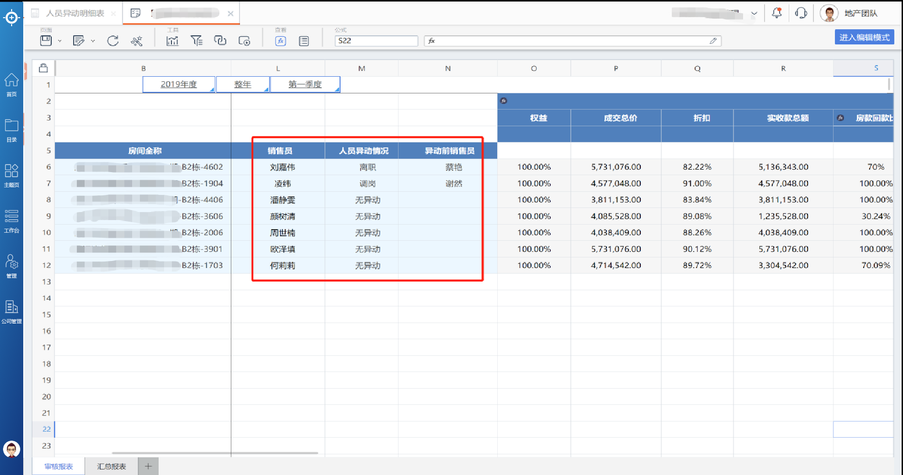Click the cell reference box showing S22
Screen dimensions: 903x475
tap(376, 41)
